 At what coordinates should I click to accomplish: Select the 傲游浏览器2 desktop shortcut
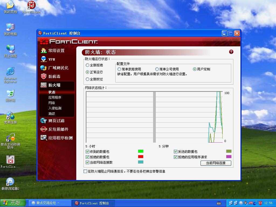click(x=11, y=184)
